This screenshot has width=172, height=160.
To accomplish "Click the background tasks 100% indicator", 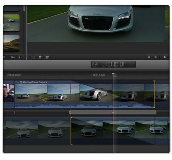I will coord(95,64).
